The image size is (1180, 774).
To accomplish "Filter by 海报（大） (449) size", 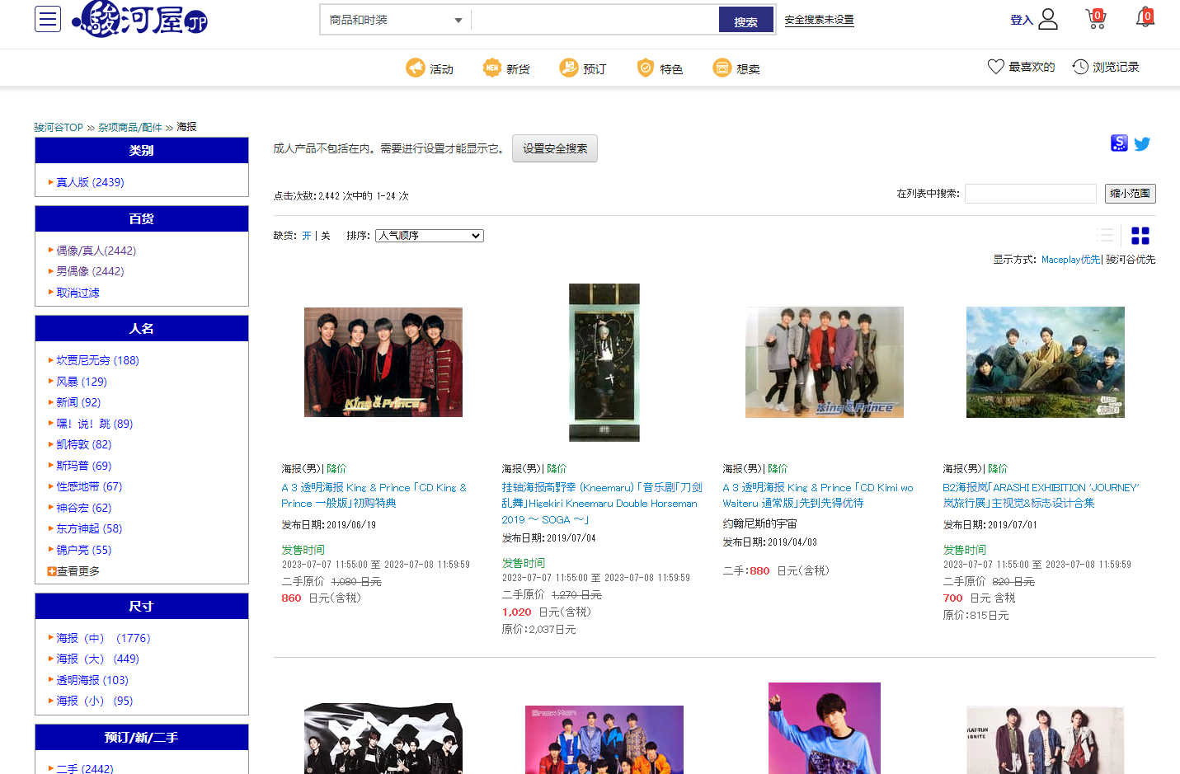I will point(97,659).
